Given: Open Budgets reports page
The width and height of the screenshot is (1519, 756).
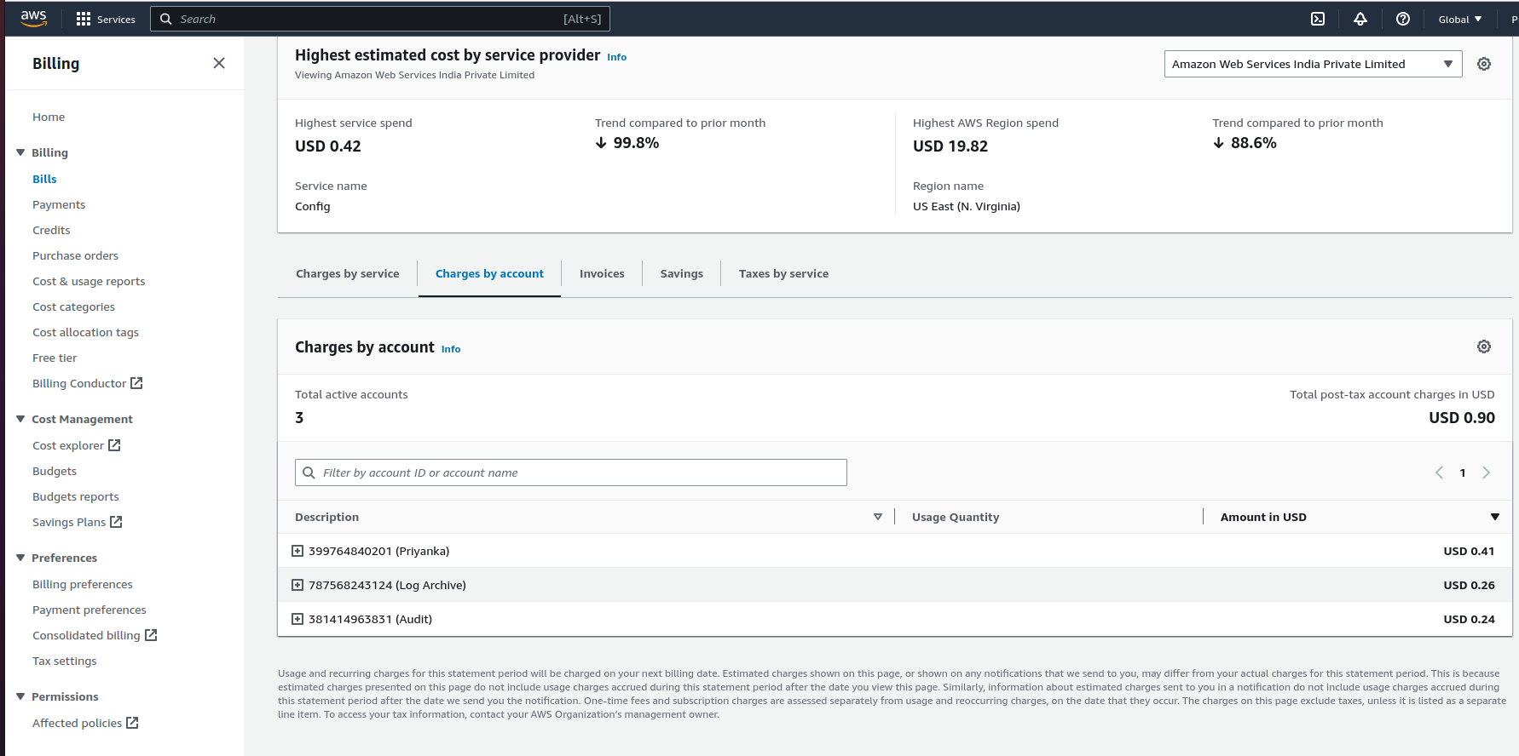Looking at the screenshot, I should coord(76,496).
